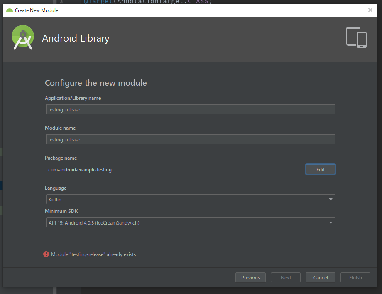
Task: Click the red error exclamation icon
Action: 46,254
